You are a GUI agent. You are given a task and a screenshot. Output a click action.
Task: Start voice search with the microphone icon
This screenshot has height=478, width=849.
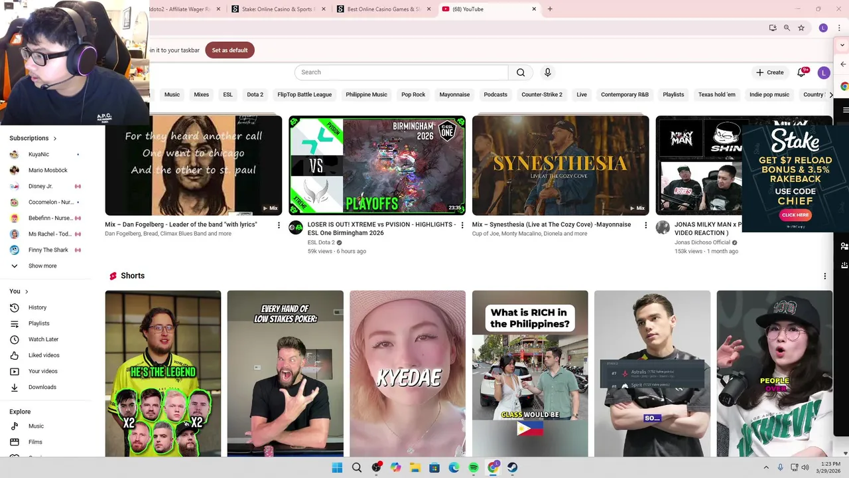(x=547, y=72)
